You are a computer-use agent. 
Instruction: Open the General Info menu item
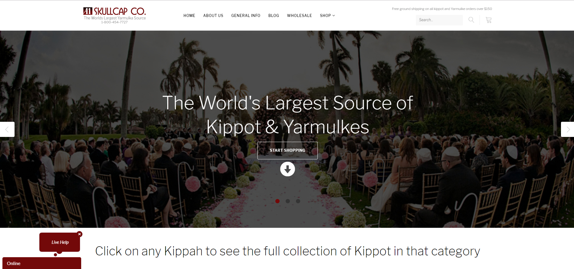[246, 15]
